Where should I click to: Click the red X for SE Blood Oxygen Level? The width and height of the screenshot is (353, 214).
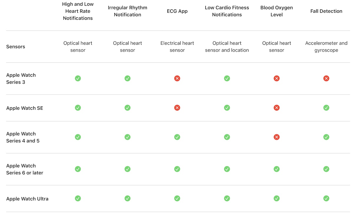[277, 108]
